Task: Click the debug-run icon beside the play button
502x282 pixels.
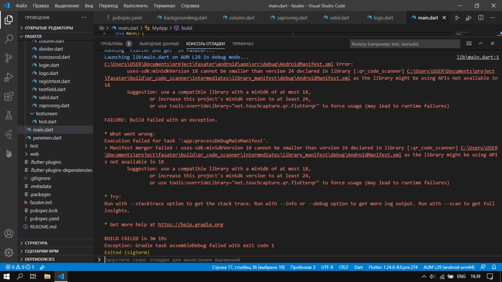Action: tap(469, 18)
